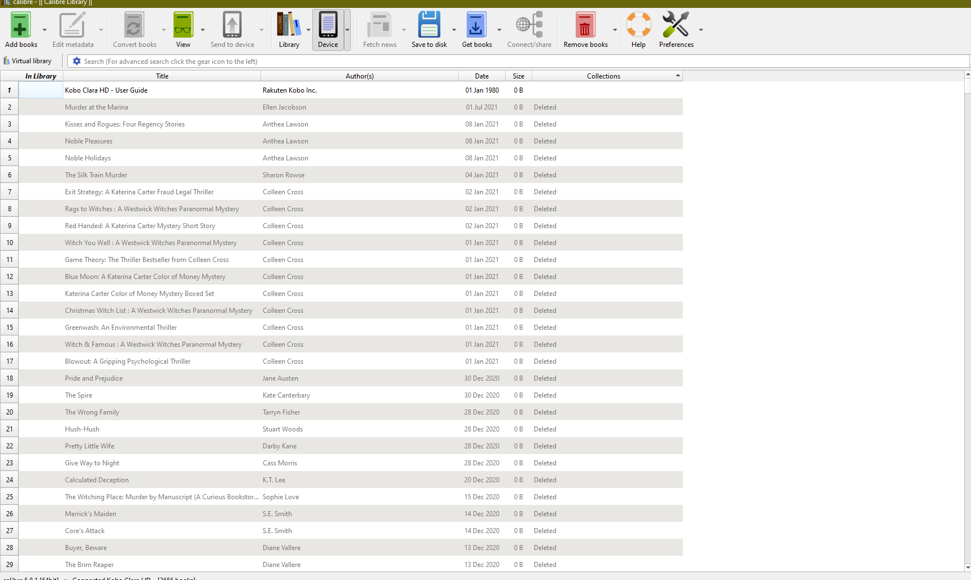Switch to the Library view icon
Image resolution: width=971 pixels, height=580 pixels.
point(289,25)
